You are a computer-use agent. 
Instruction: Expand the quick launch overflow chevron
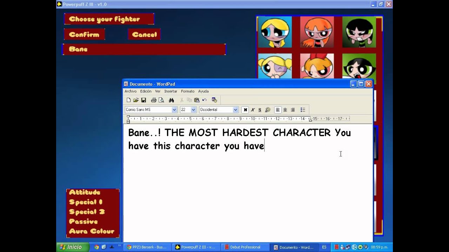pyautogui.click(x=119, y=246)
